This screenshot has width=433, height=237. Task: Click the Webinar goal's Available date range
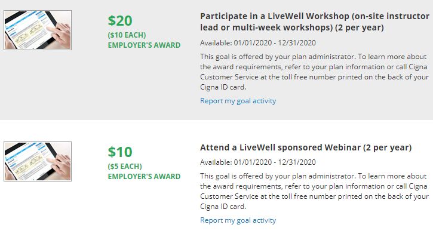(258, 162)
